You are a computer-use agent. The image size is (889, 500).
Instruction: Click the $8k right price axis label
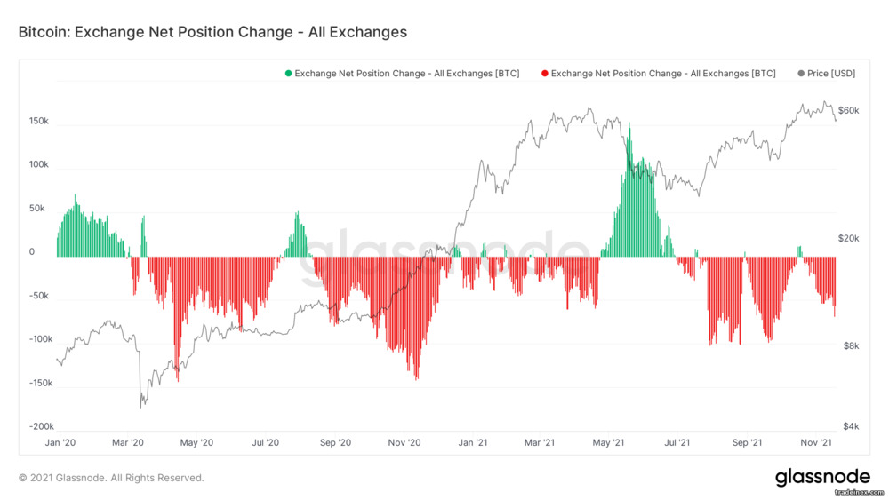[851, 345]
